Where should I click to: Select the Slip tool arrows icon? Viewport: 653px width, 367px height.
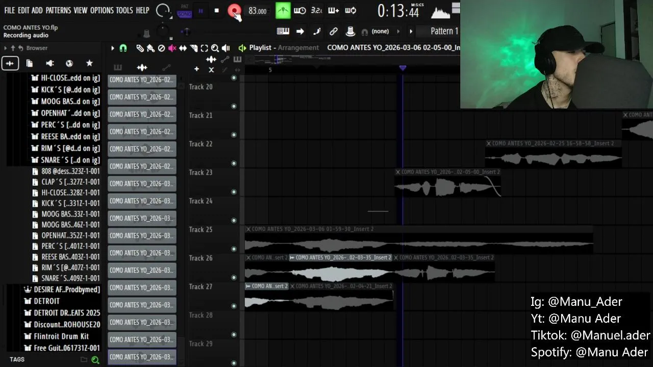(183, 48)
